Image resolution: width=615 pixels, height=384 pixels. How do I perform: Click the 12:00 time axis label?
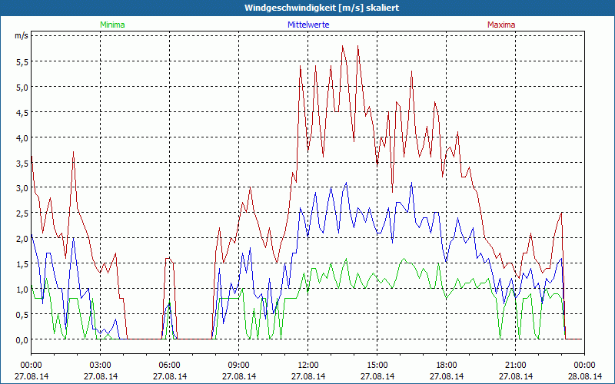308,366
